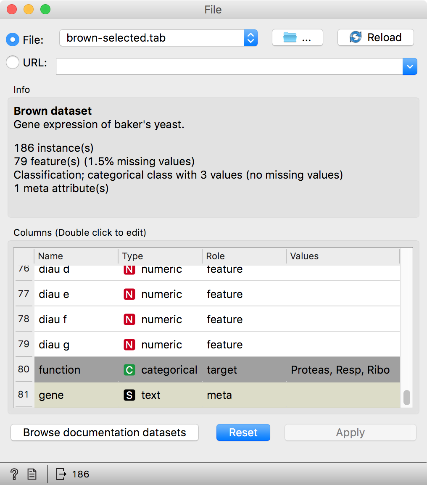The width and height of the screenshot is (427, 485).
Task: Click the output data arrow icon
Action: [x=61, y=474]
